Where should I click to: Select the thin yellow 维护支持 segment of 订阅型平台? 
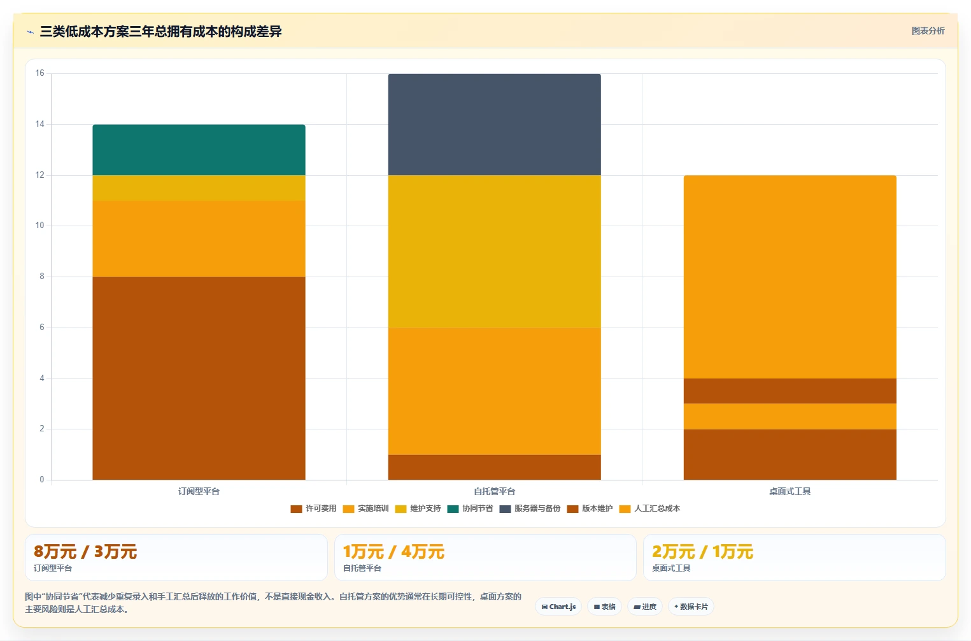pos(199,188)
